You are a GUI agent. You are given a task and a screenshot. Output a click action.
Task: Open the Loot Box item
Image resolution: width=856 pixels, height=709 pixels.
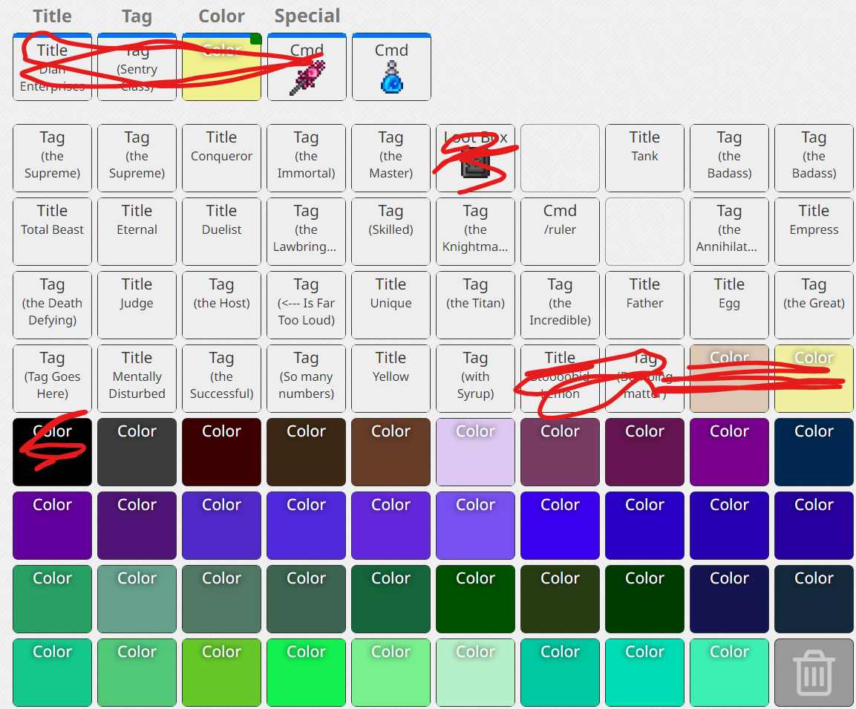pyautogui.click(x=475, y=157)
